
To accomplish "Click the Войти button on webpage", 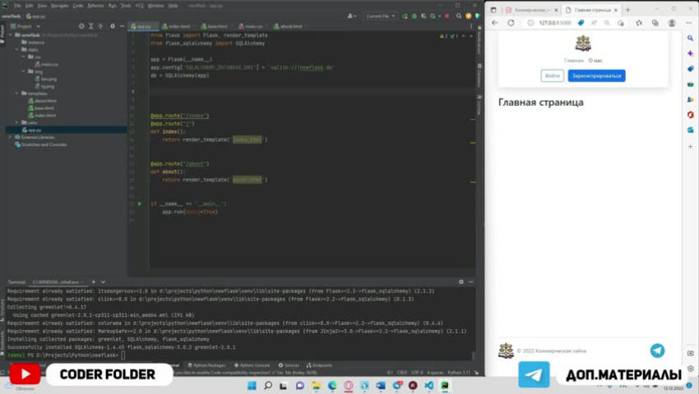I will (552, 76).
